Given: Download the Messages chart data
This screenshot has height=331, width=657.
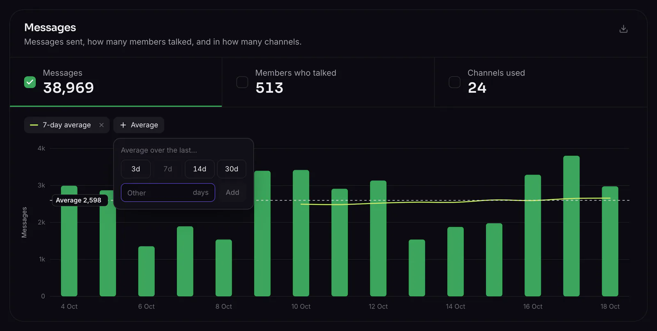Looking at the screenshot, I should tap(623, 29).
